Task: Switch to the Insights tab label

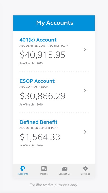Action: pyautogui.click(x=44, y=174)
